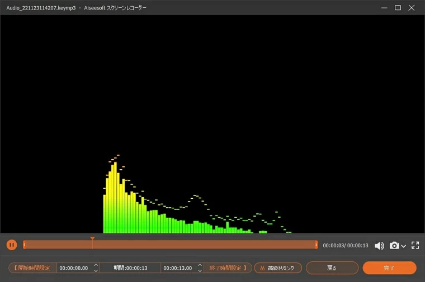
Task: Increase the start time with up arrow
Action: 96,265
